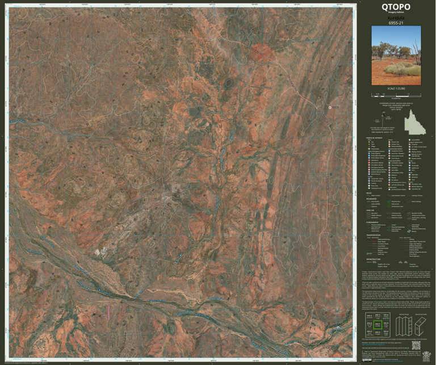Click the Queensland Government coat of arms
Screen dimensions: 436x365
tap(426, 356)
